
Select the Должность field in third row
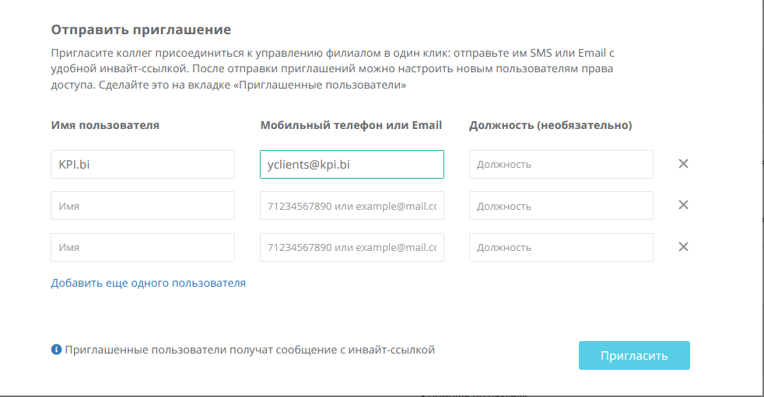pos(561,247)
